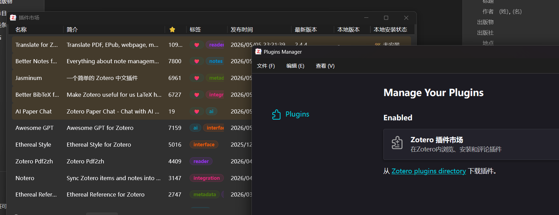
Task: Maximize the 插件市场 window
Action: [x=386, y=18]
